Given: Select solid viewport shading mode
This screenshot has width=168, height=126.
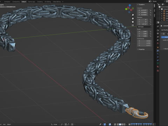Looking at the screenshot, I should point(120,124).
